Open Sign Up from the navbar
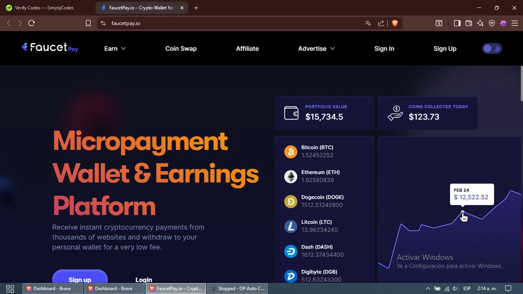Screen dimensions: 523x294 (x=445, y=48)
